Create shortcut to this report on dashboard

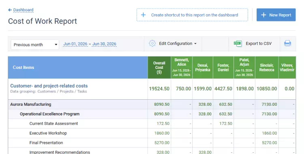pos(192,15)
